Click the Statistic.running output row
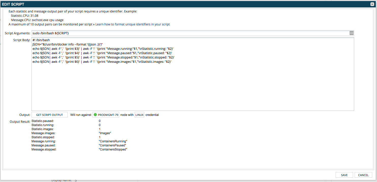This screenshot has height=182, width=377. 66,125
